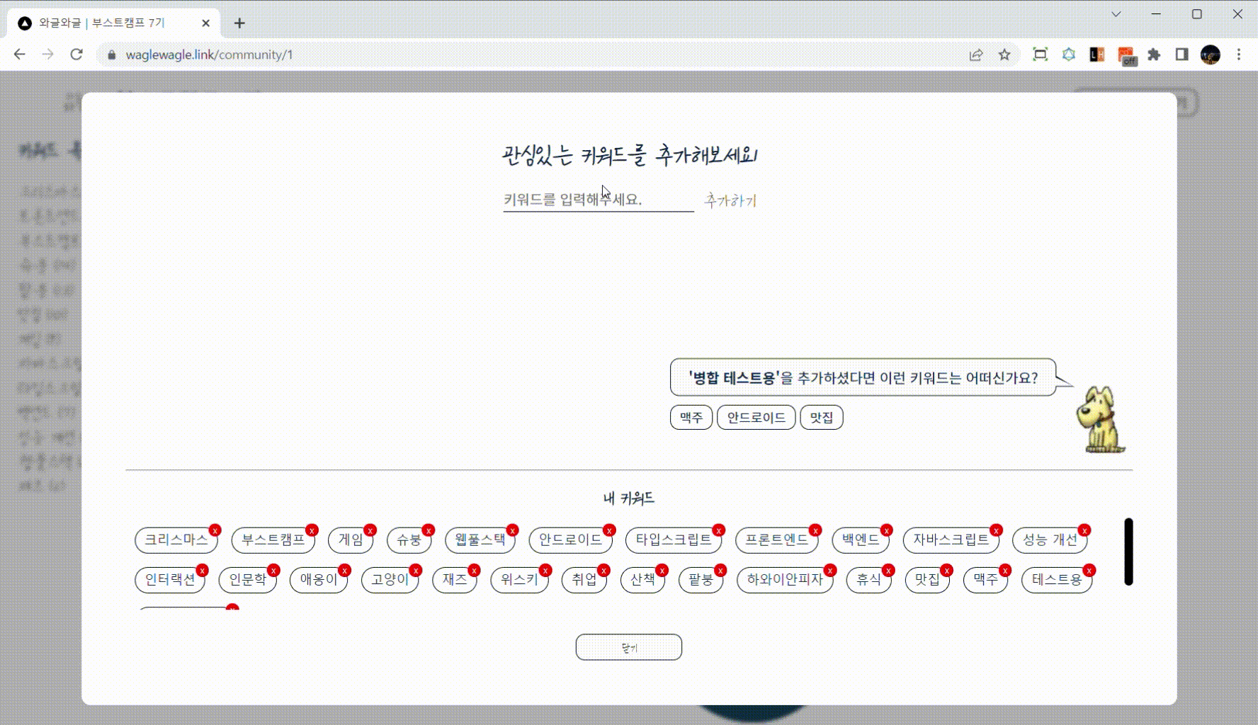Viewport: 1258px width, 725px height.
Task: Open the Chrome profile avatar
Action: click(1211, 55)
